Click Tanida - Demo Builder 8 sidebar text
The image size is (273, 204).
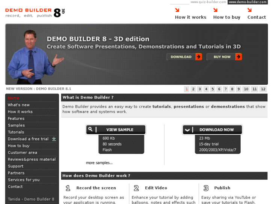31,199
